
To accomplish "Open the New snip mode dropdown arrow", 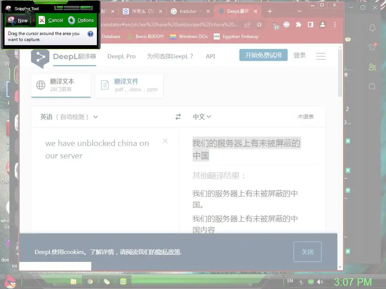I will coord(34,20).
